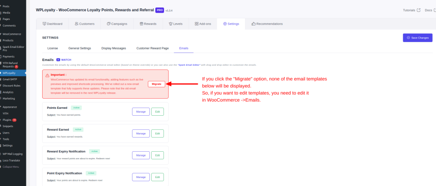Open the License settings sub-tab

(52, 48)
